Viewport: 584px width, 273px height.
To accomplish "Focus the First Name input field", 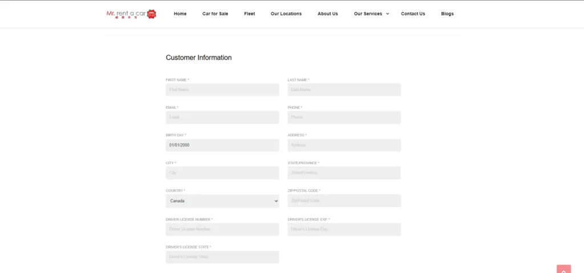I will pos(222,89).
